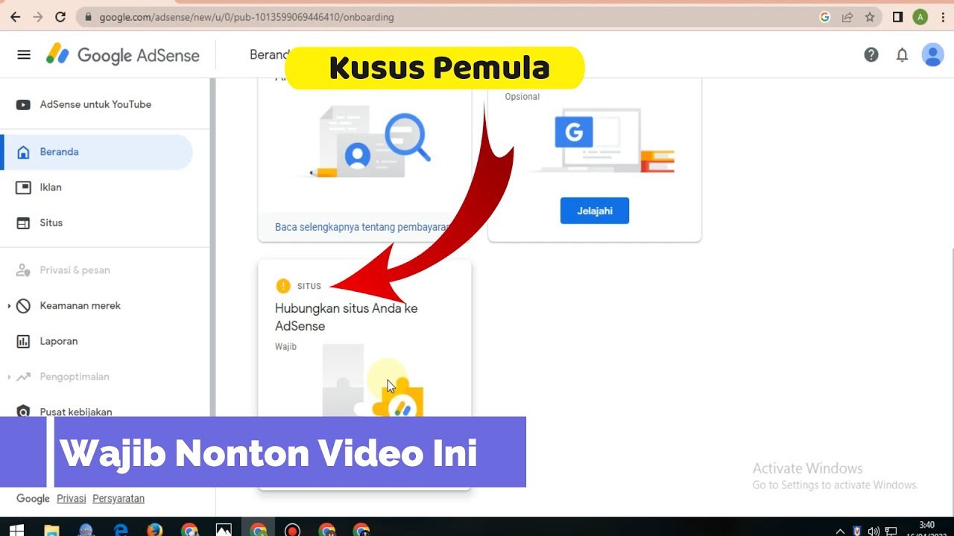Image resolution: width=954 pixels, height=536 pixels.
Task: Open the Chrome side panel
Action: click(897, 16)
